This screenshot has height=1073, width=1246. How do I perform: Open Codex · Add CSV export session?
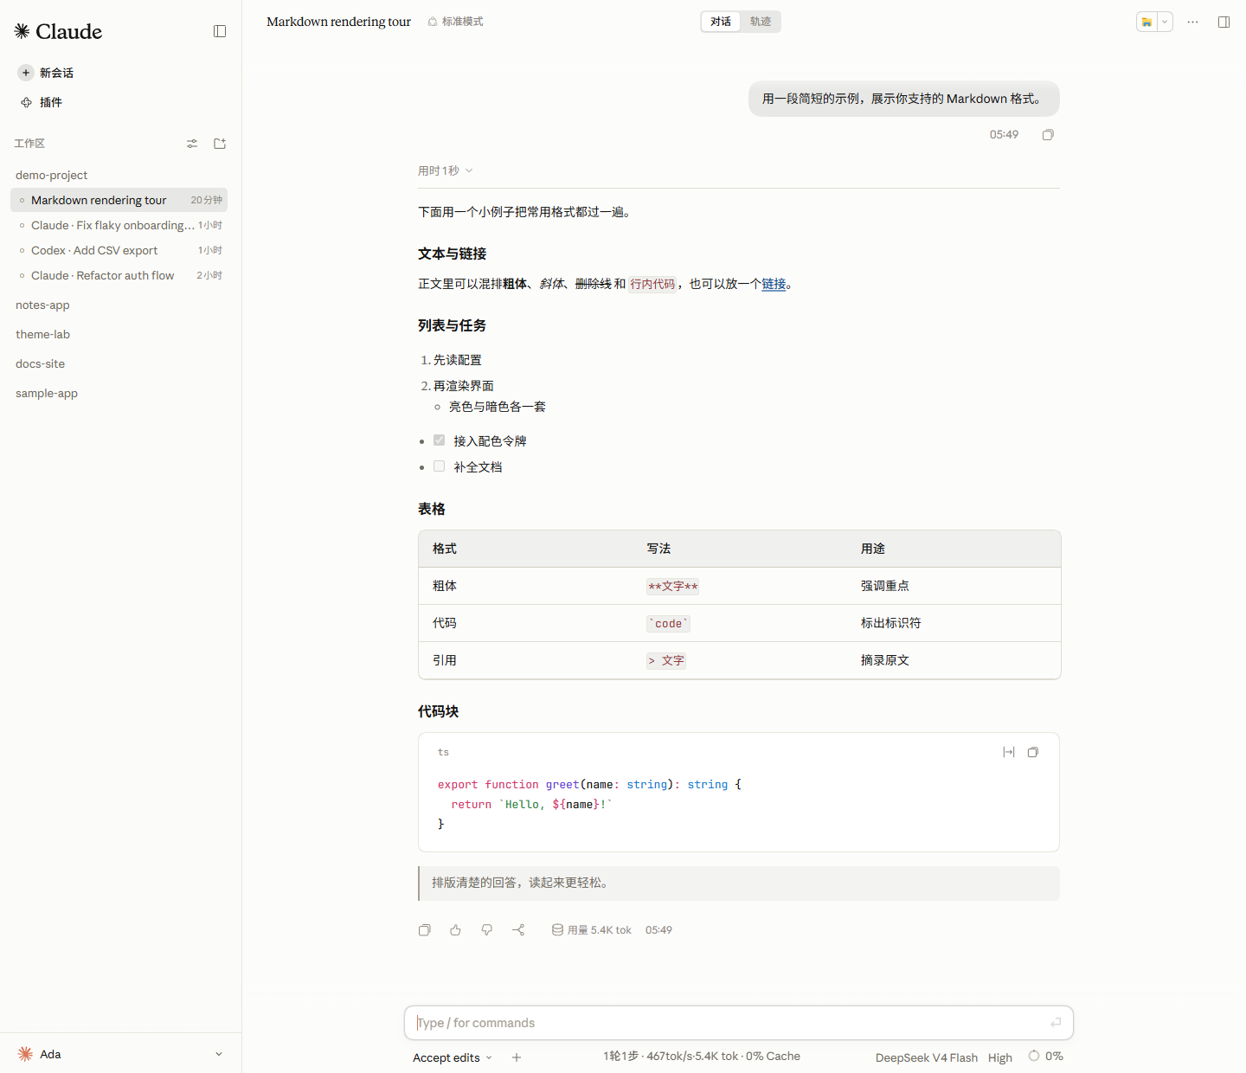pyautogui.click(x=119, y=250)
